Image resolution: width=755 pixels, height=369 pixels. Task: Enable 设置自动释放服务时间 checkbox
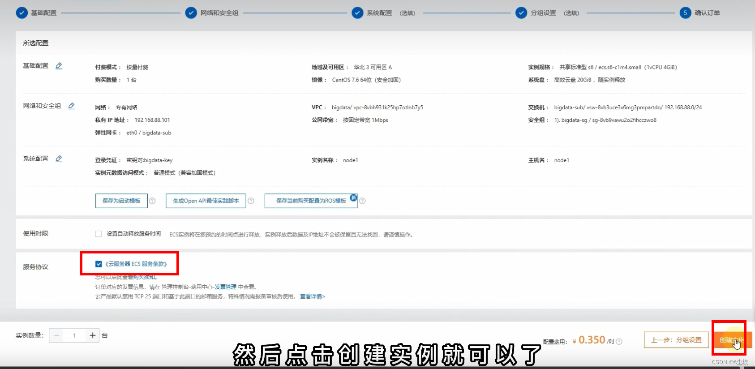[x=99, y=234]
